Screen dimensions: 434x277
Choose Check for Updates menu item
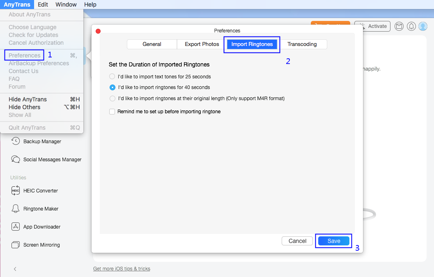coord(41,35)
